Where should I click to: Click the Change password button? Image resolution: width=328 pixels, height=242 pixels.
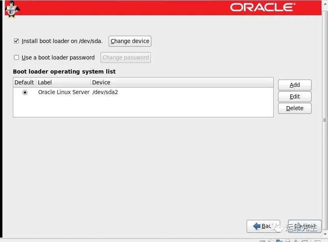[126, 57]
